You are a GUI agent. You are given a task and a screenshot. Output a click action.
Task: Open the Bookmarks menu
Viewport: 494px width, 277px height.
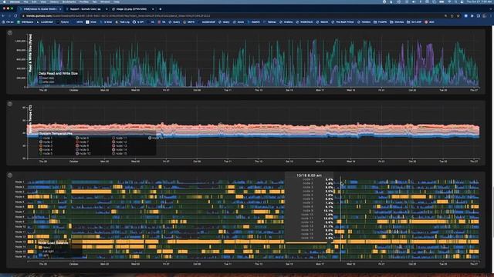[x=69, y=2]
